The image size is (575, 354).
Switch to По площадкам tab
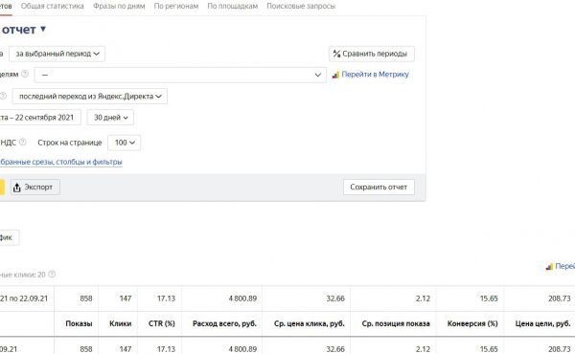[x=233, y=7]
